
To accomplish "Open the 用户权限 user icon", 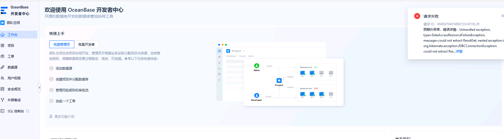I will click(2, 78).
